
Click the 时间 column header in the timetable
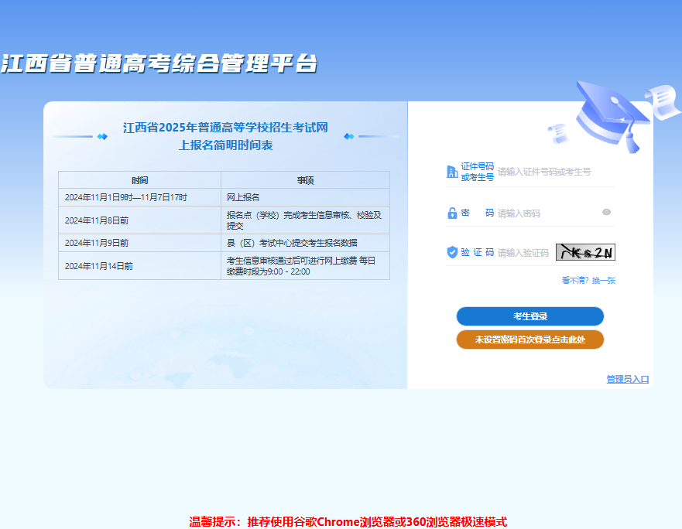point(139,179)
